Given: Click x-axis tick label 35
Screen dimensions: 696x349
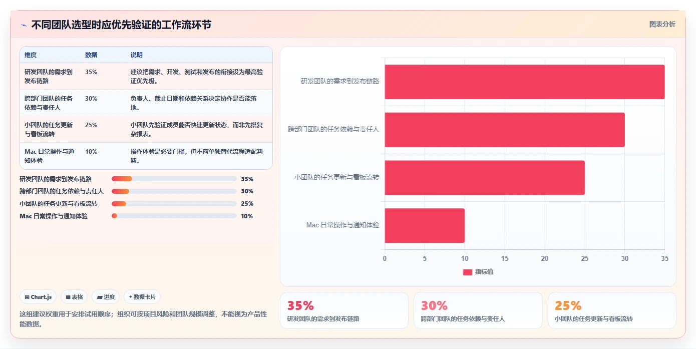Looking at the screenshot, I should click(x=664, y=259).
